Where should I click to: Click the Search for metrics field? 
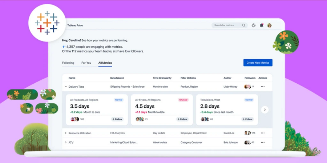point(226,25)
